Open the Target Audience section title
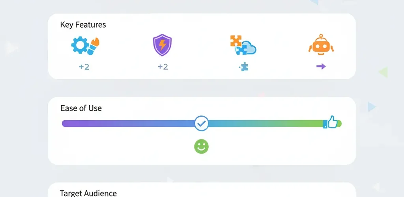This screenshot has width=404, height=197. pyautogui.click(x=88, y=193)
